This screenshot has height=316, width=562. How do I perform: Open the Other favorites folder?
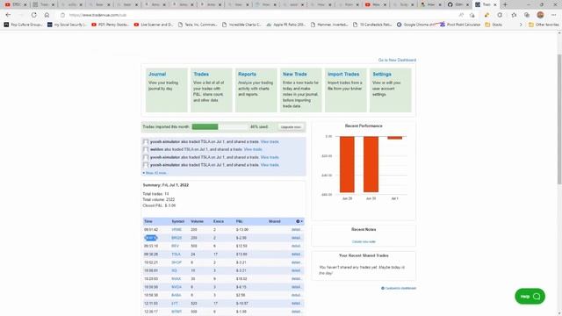[544, 25]
